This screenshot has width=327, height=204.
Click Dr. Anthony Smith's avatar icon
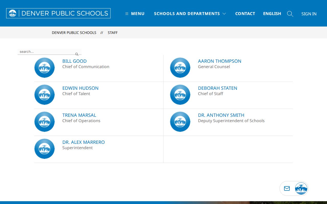[180, 122]
